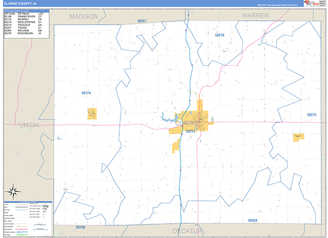Click the blue lake west of Osceola
The width and height of the screenshot is (328, 238).
pos(168,118)
